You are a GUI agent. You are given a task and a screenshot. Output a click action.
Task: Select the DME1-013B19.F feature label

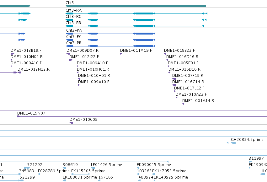[x=26, y=51]
